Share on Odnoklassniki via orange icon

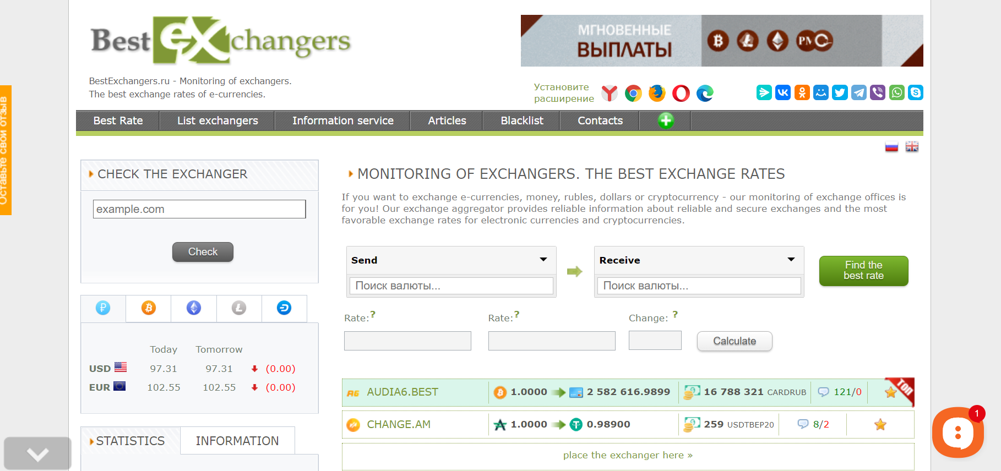[802, 92]
